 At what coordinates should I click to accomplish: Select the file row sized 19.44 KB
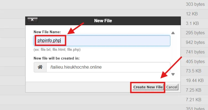[195, 80]
